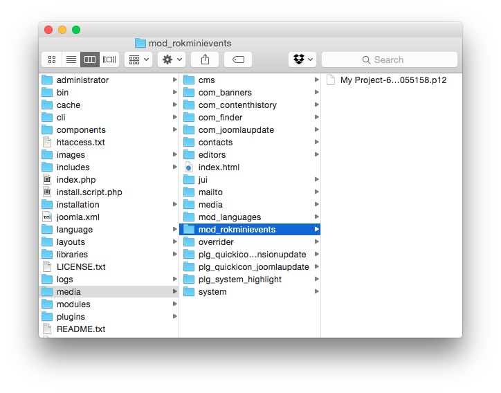This screenshot has height=393, width=501.
Task: Click the Edit Tags button
Action: [x=238, y=60]
